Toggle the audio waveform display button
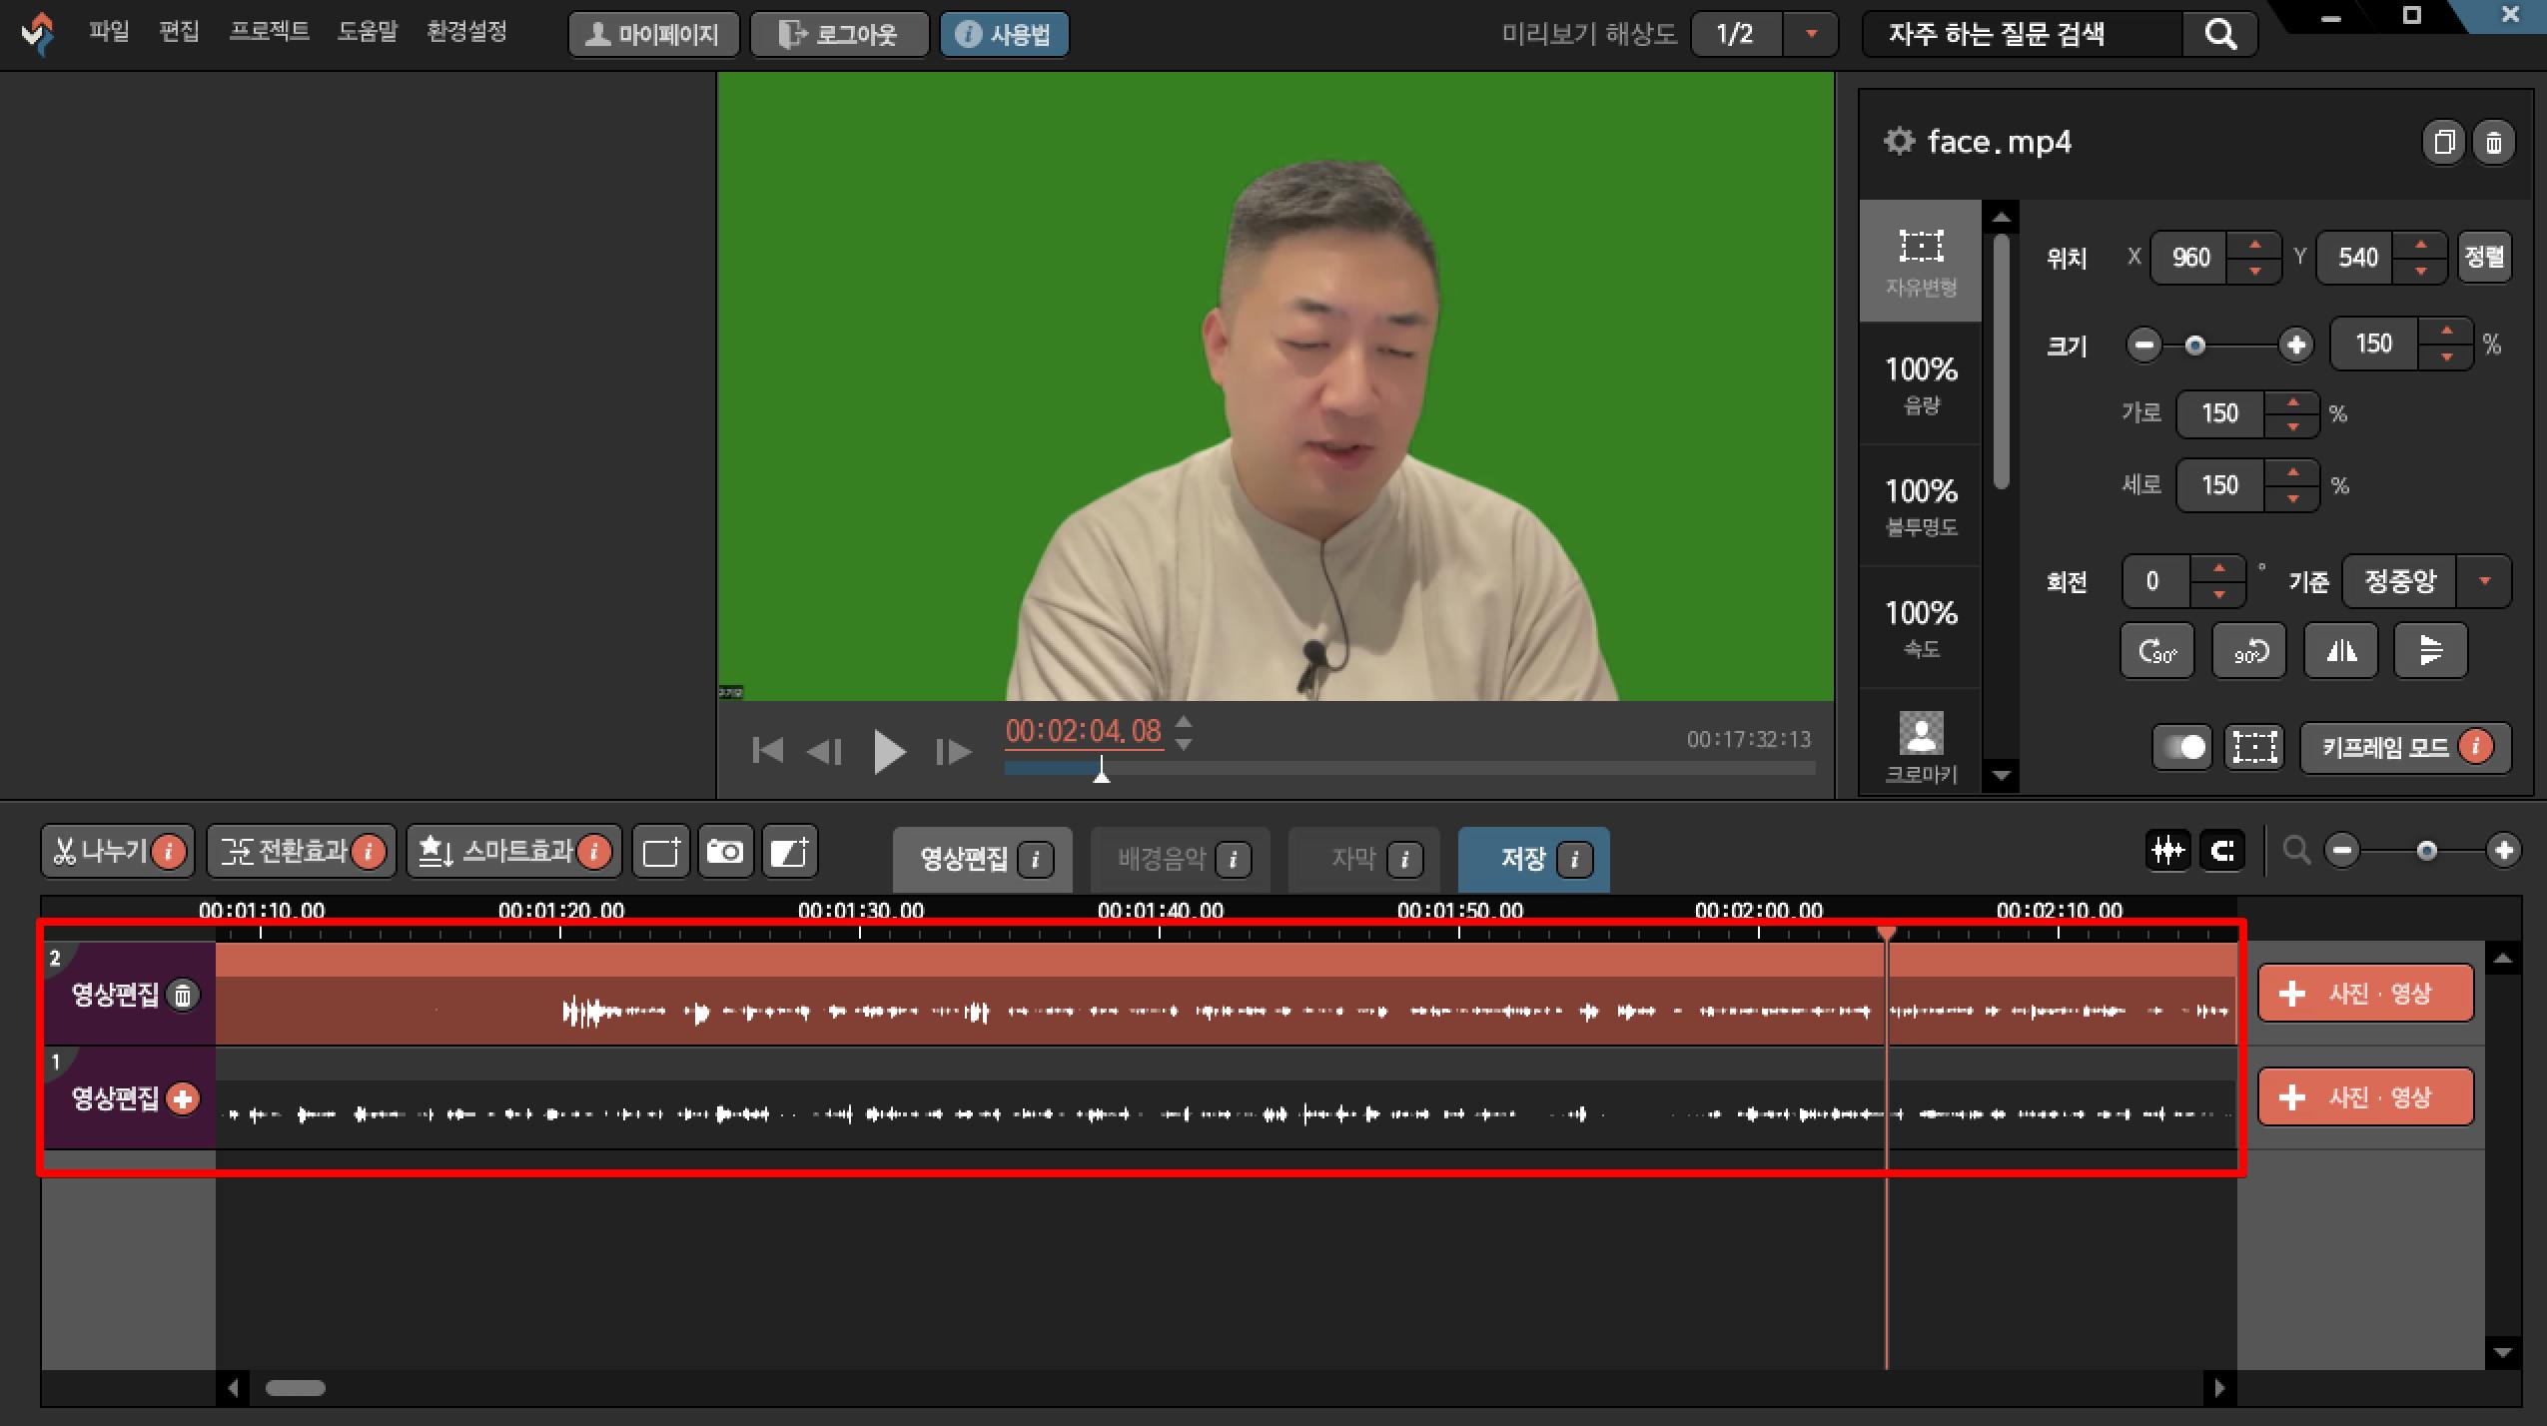 2167,851
